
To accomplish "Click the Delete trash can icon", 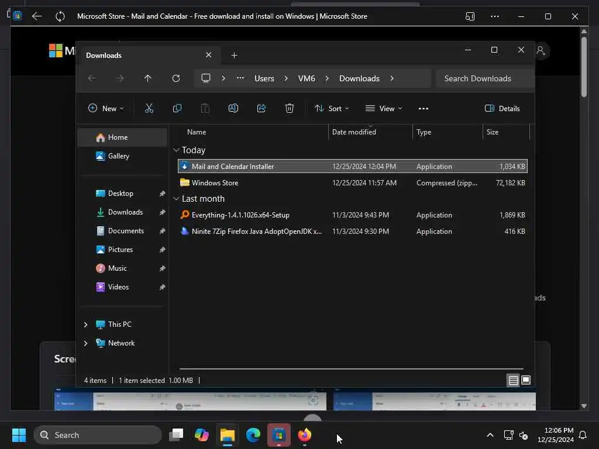I will [x=290, y=108].
